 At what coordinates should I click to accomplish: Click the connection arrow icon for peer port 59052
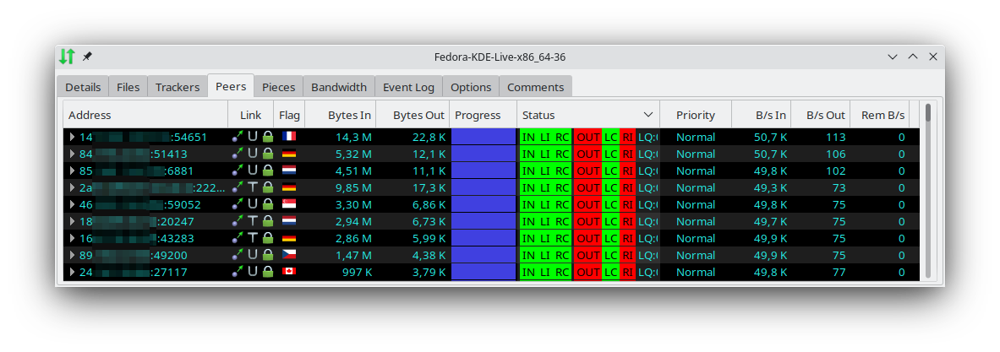point(238,204)
